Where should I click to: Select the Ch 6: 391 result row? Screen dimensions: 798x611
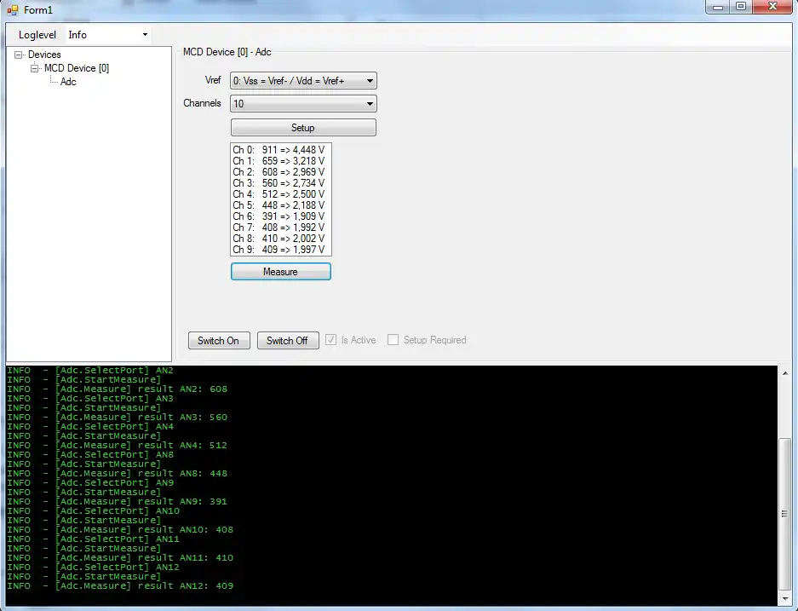point(280,216)
